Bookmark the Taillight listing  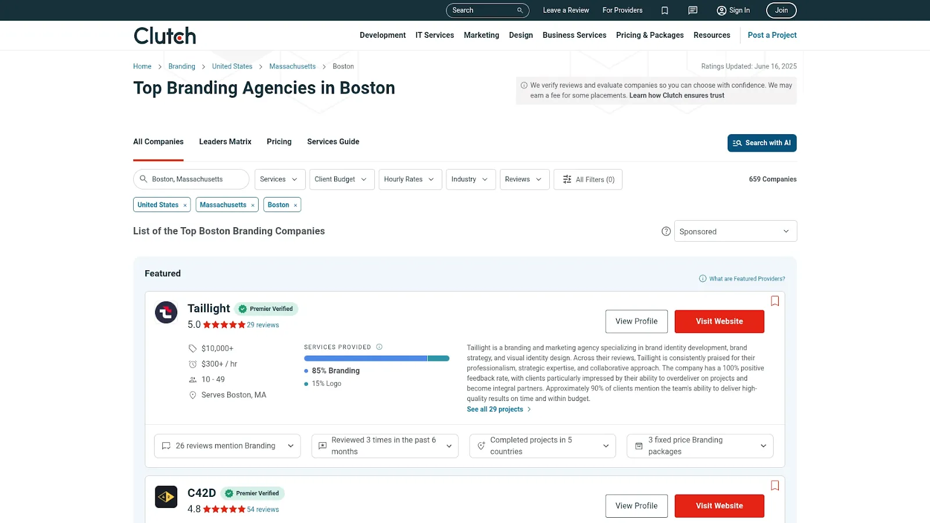[x=774, y=300]
